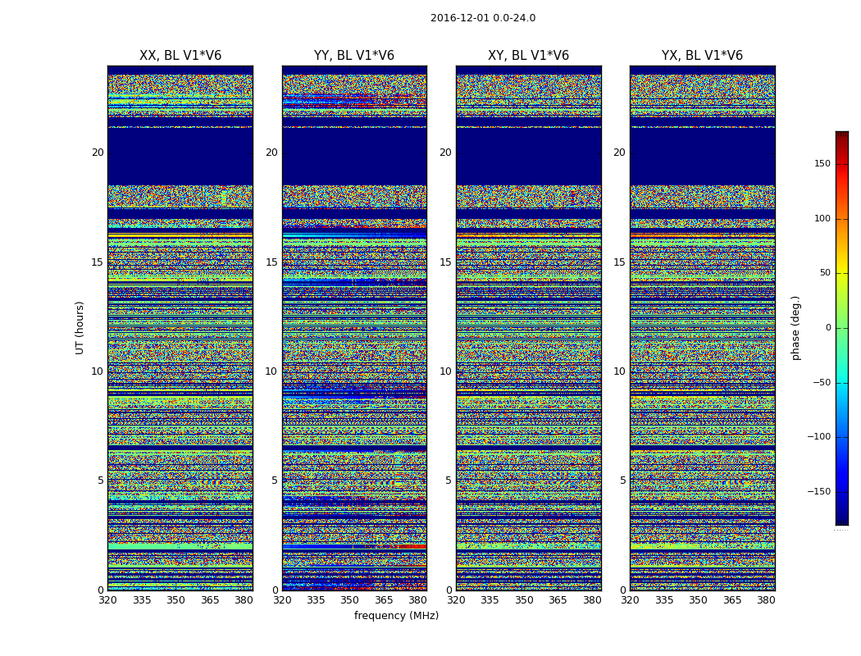
Task: Click the yellow-green section of the colorbar
Action: click(841, 295)
